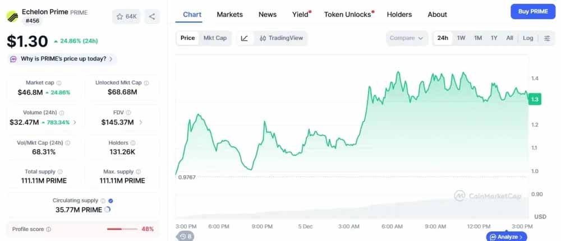Open the Compare dropdown
The width and height of the screenshot is (561, 241).
tap(407, 38)
